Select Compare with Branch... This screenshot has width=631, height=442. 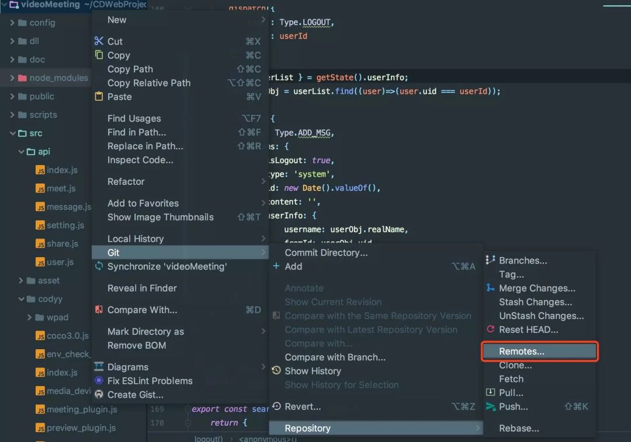pyautogui.click(x=376, y=357)
